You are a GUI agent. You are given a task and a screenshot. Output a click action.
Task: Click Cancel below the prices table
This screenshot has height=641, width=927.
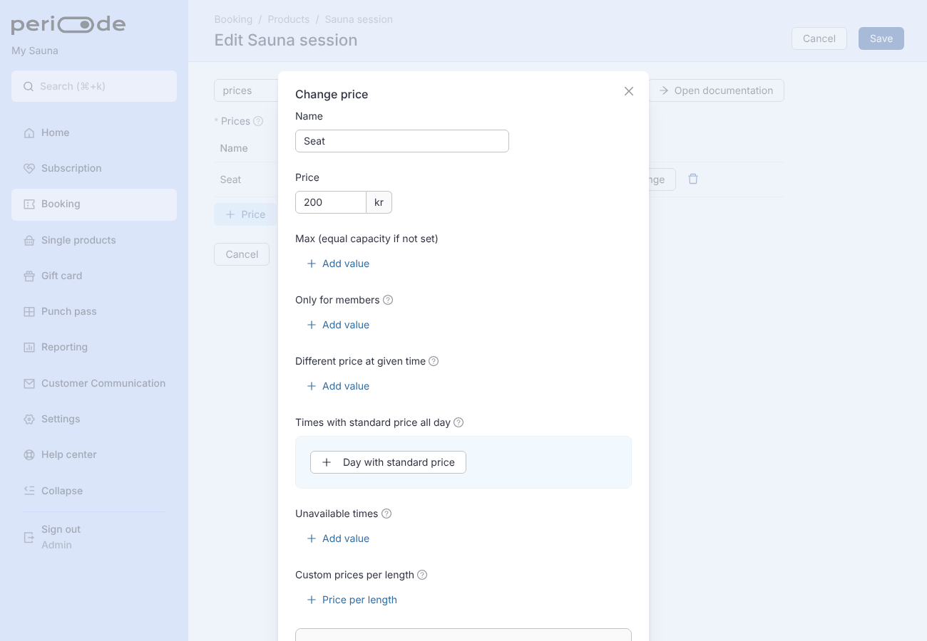(242, 254)
